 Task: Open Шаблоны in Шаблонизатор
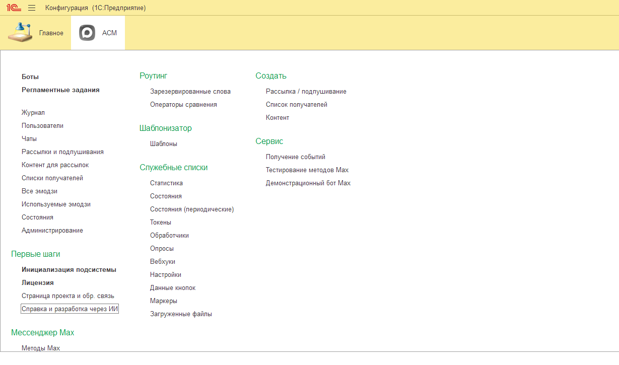(x=164, y=144)
